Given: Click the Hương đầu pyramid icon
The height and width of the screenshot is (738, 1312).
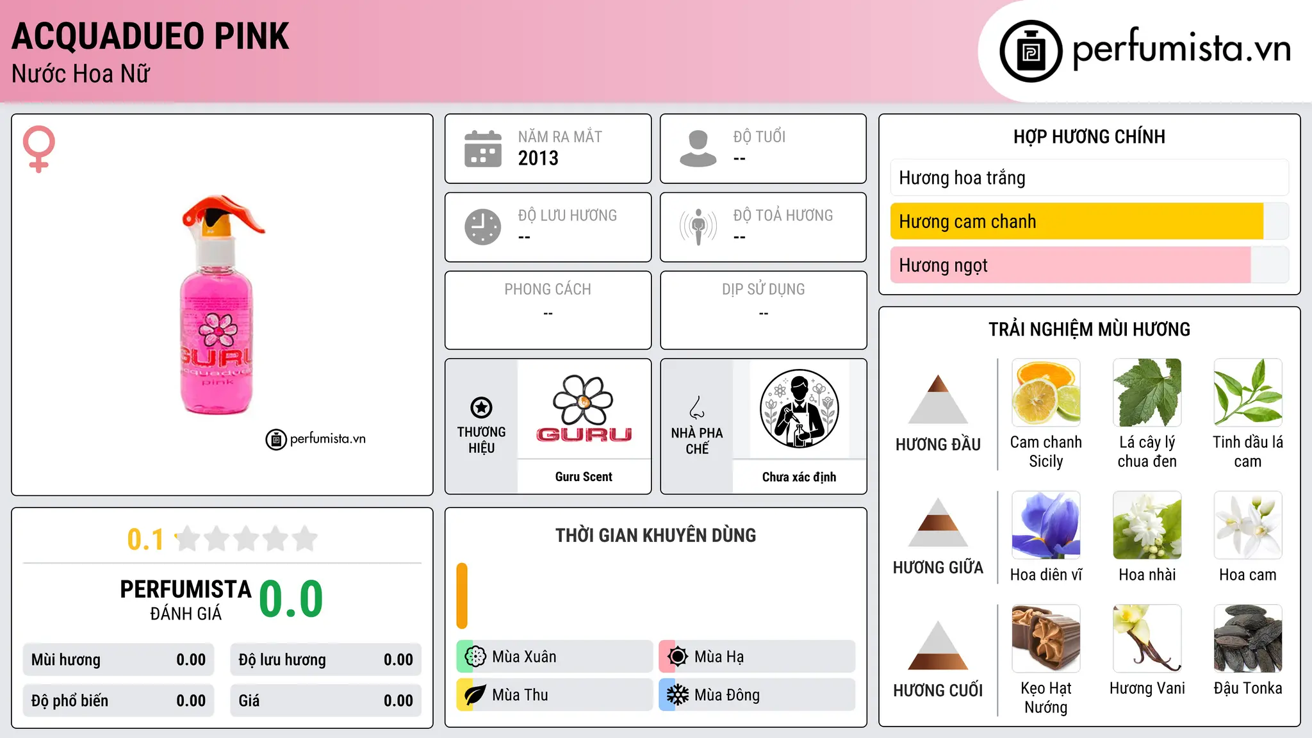Looking at the screenshot, I should (938, 398).
